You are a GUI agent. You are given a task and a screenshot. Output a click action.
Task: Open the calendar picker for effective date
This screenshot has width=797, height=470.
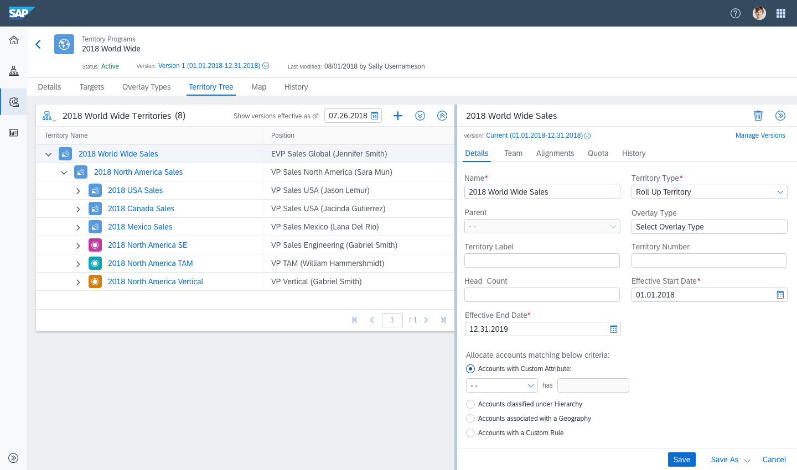375,116
